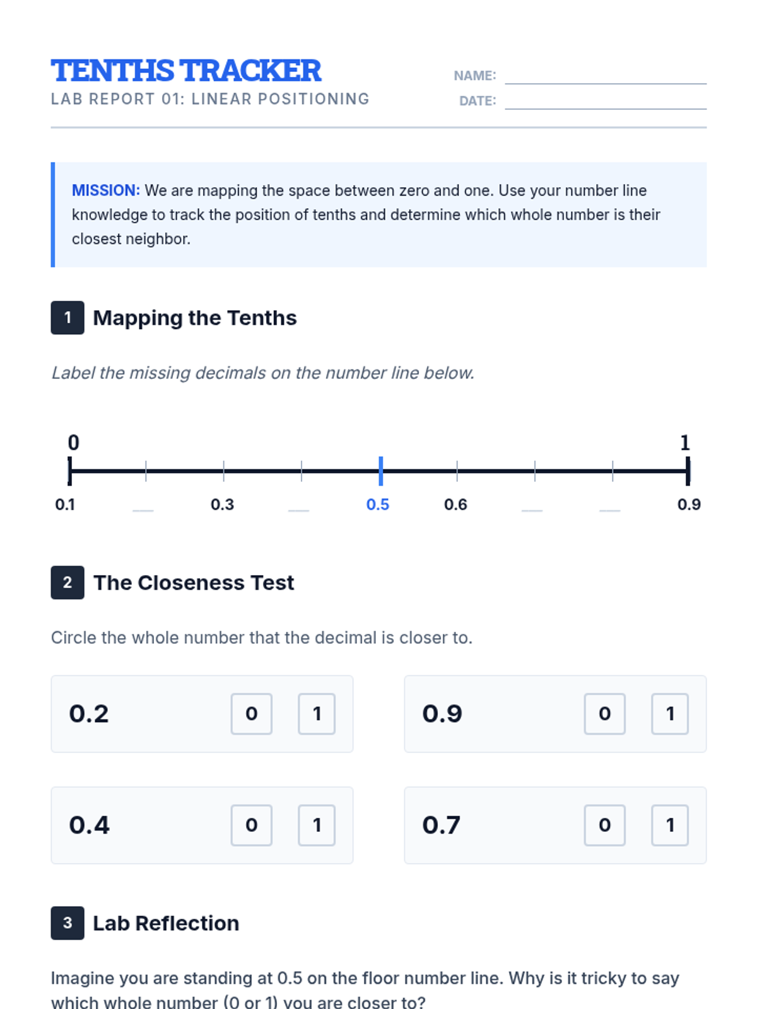Pick 0 for decimal 0.4

251,825
